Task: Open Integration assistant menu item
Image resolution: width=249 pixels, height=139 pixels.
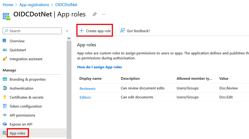Action: tap(26, 59)
